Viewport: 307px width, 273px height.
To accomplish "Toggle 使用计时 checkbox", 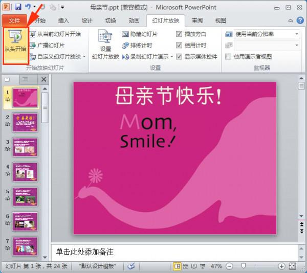I will (x=179, y=45).
